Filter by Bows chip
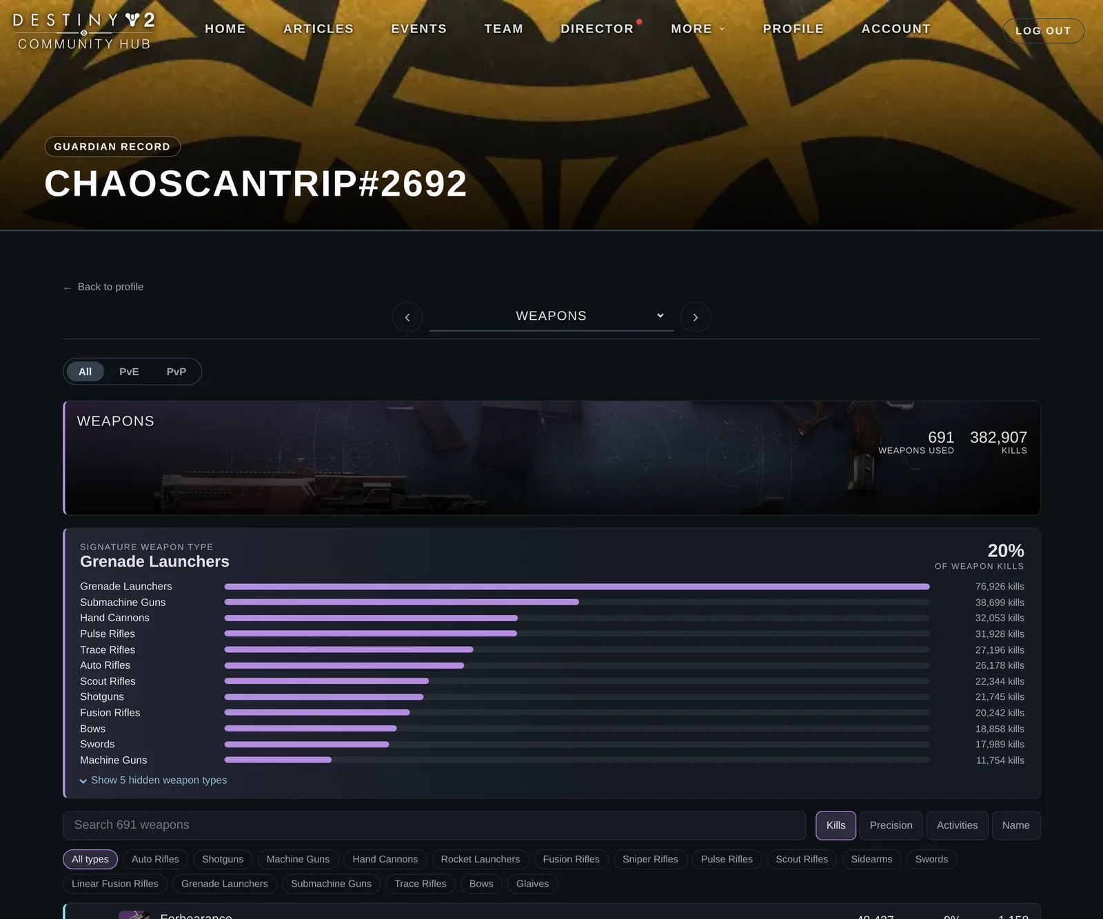The width and height of the screenshot is (1103, 919). (x=481, y=884)
